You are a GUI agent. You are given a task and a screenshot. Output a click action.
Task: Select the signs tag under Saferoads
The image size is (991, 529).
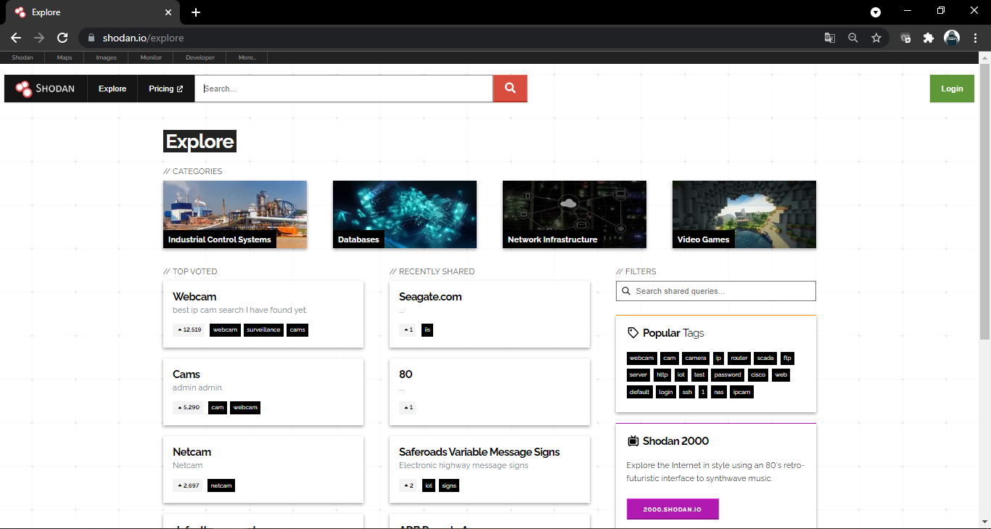tap(449, 485)
